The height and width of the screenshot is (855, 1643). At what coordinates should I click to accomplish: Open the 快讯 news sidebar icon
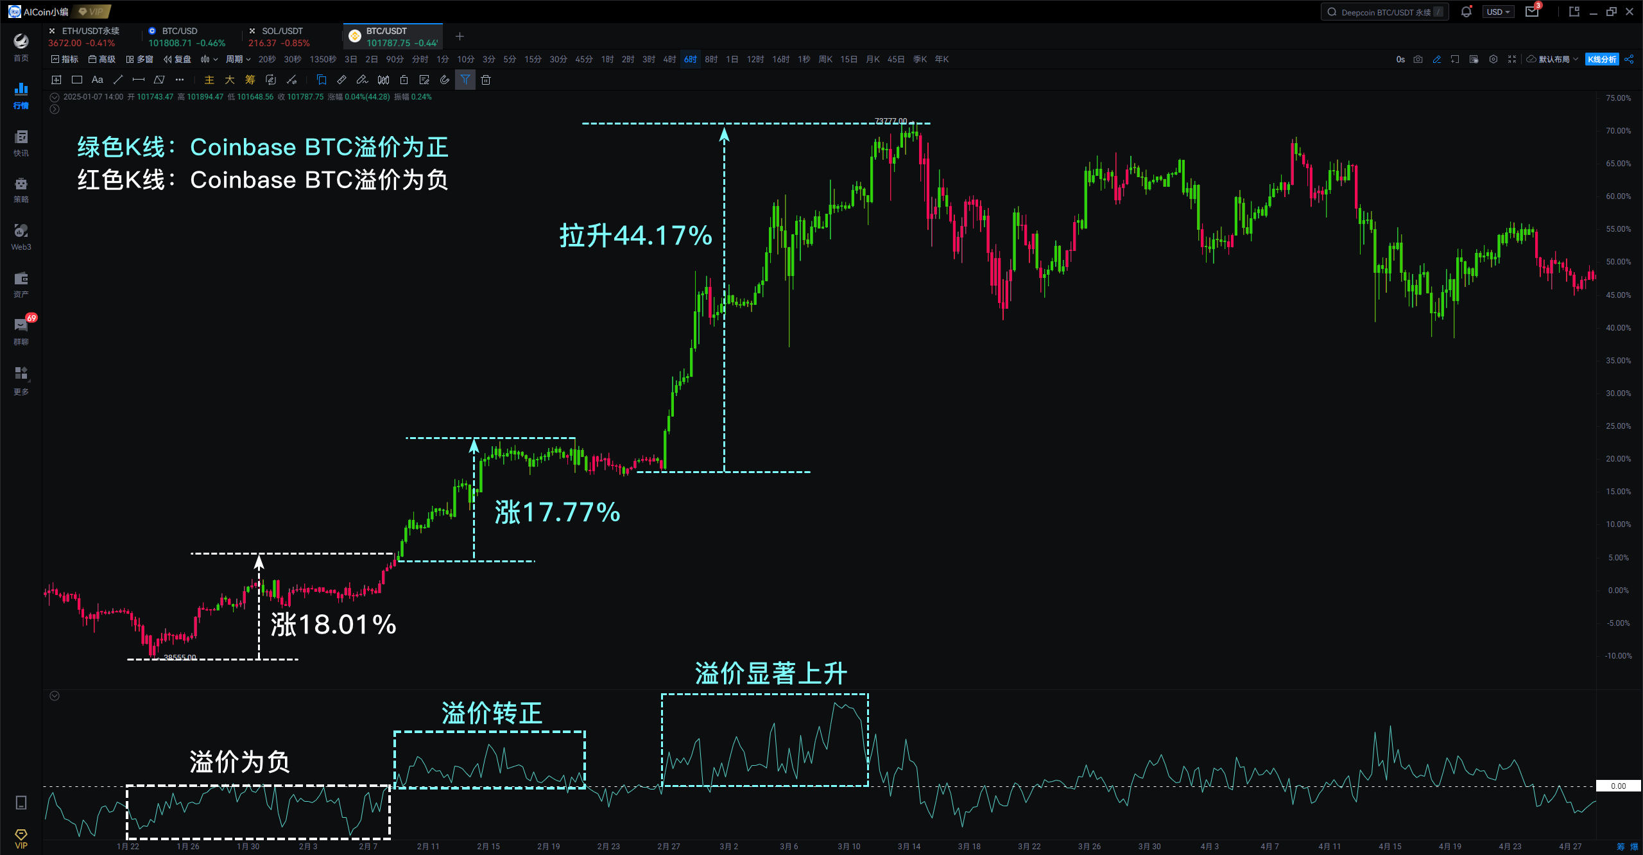[x=21, y=143]
